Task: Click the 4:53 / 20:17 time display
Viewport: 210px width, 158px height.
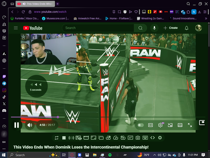Action: coord(47,125)
